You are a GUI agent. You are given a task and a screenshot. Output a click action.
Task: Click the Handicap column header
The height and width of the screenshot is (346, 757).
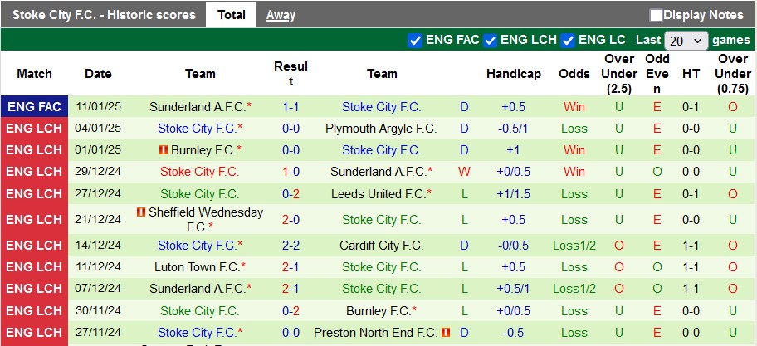514,74
